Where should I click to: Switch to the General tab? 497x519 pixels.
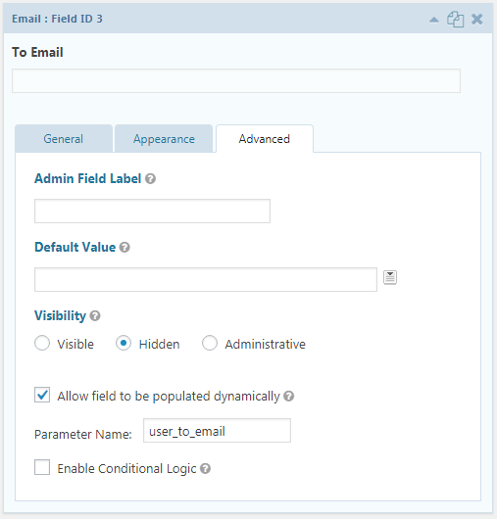pyautogui.click(x=64, y=139)
